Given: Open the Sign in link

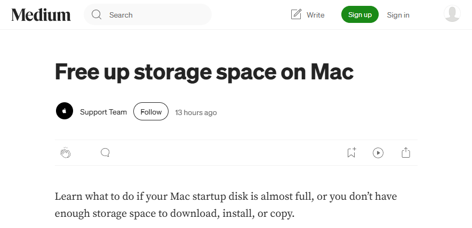Looking at the screenshot, I should pos(398,15).
